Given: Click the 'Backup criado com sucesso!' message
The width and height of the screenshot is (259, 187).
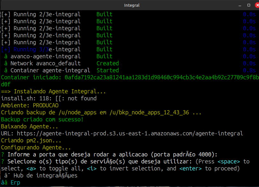Looking at the screenshot, I should coord(42,119).
